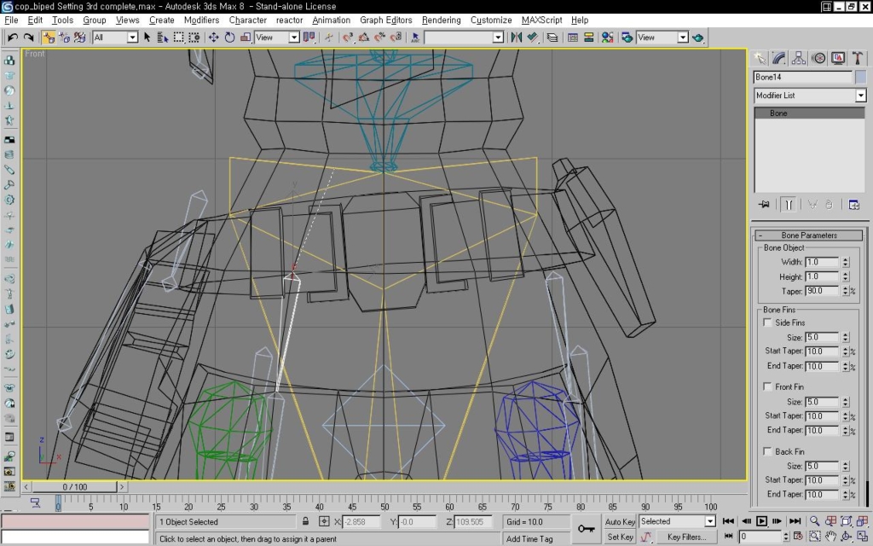
Task: Click the Unlink Selection tool
Action: click(64, 38)
